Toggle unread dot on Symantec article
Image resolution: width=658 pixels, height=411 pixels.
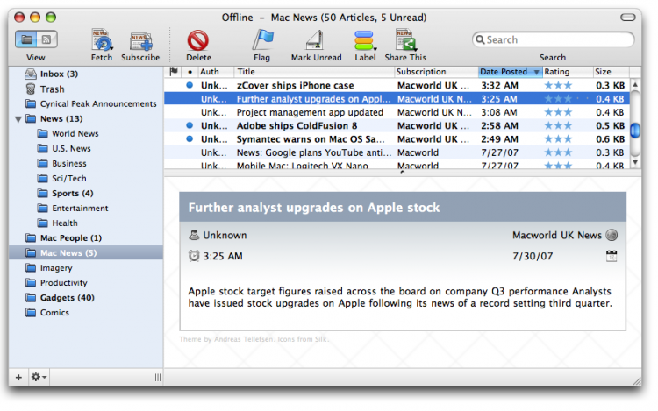point(190,138)
